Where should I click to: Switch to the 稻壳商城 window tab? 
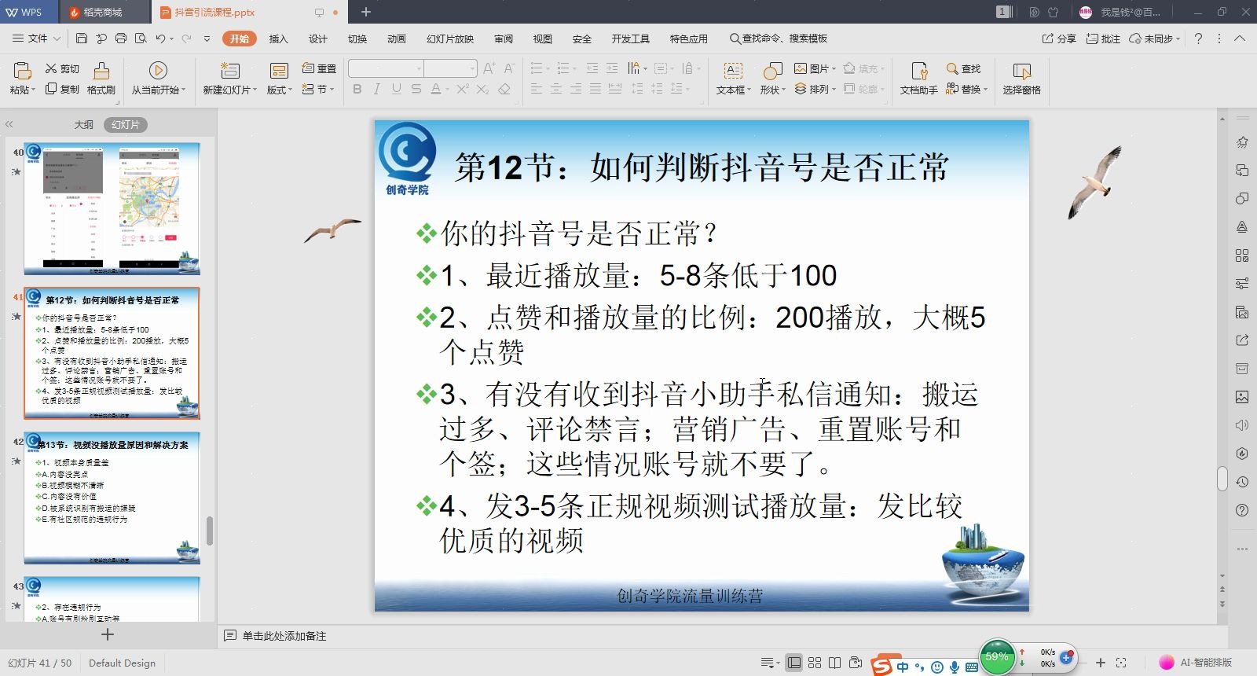tap(102, 12)
